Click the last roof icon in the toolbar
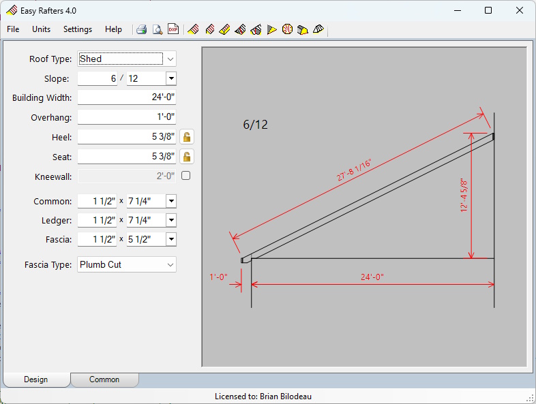Viewport: 536px width, 404px height. [318, 29]
